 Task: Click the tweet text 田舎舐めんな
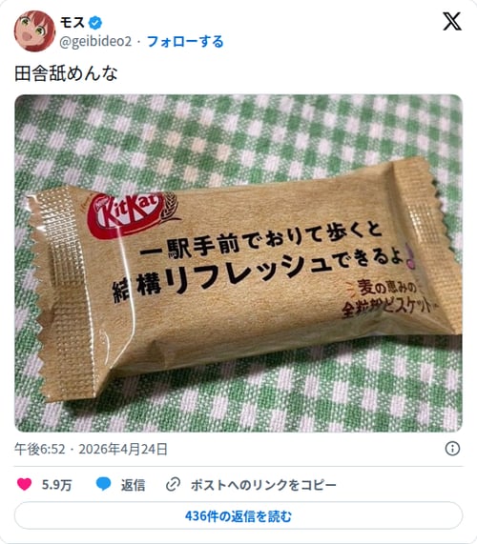pos(66,73)
